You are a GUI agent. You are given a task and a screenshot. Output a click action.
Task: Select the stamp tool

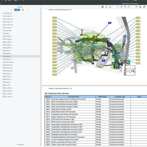(140, 7)
